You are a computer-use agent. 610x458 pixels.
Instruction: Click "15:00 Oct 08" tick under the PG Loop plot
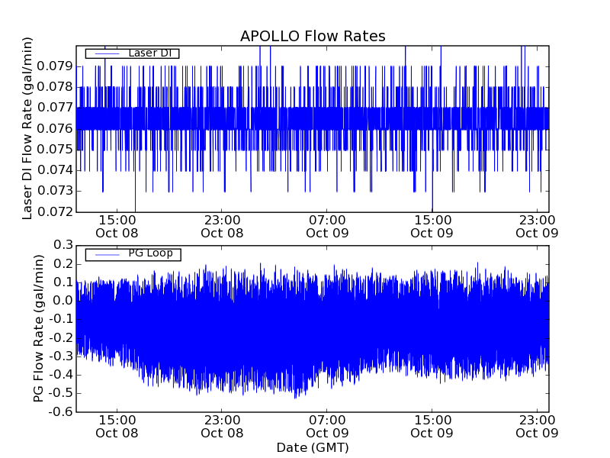click(117, 427)
